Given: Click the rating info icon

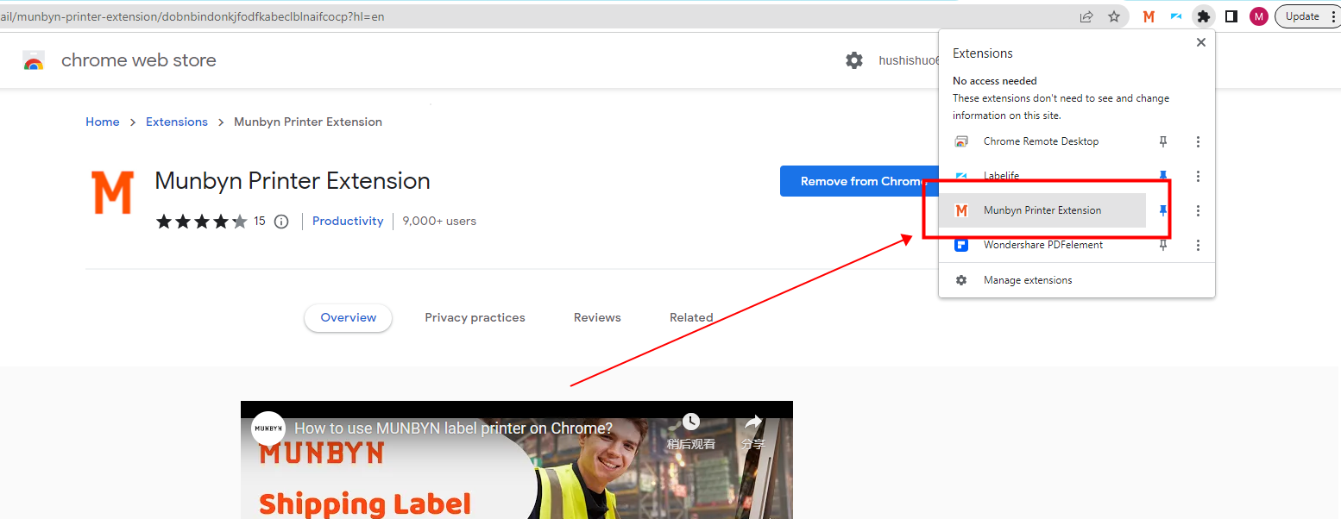Looking at the screenshot, I should click(280, 222).
